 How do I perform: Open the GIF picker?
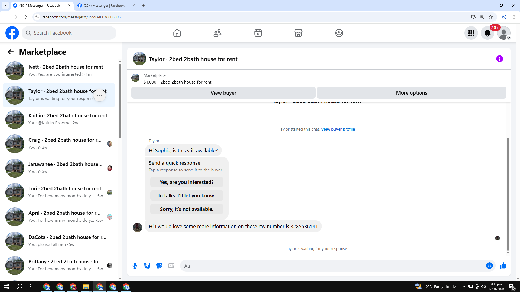171,266
